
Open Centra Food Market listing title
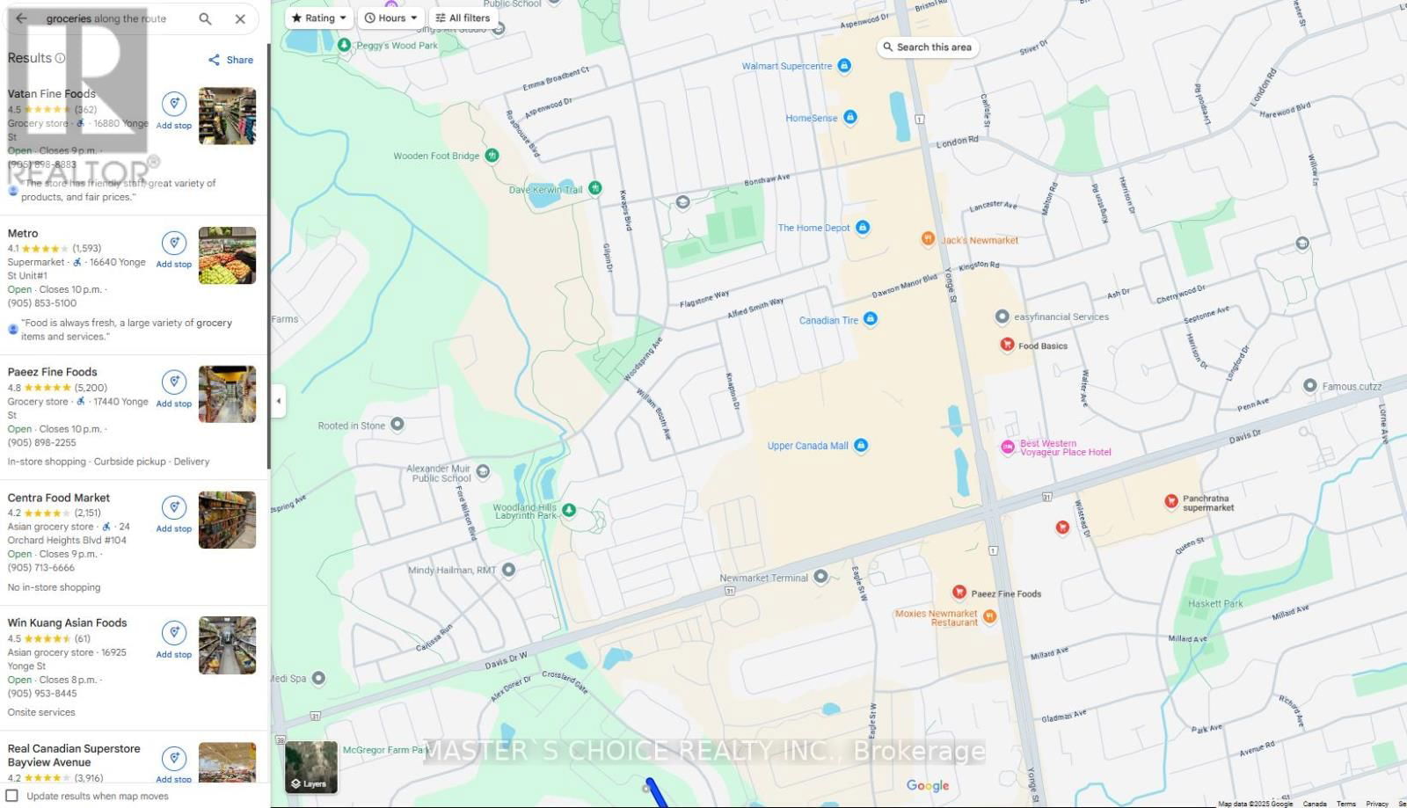pyautogui.click(x=59, y=498)
